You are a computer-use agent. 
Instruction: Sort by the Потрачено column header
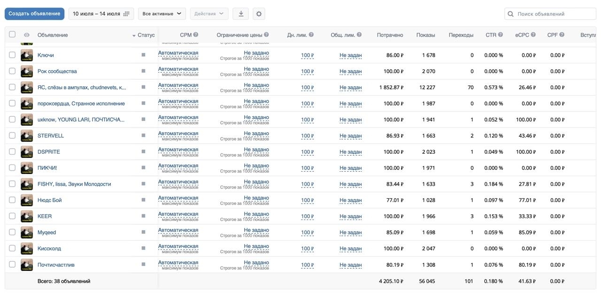(x=390, y=35)
